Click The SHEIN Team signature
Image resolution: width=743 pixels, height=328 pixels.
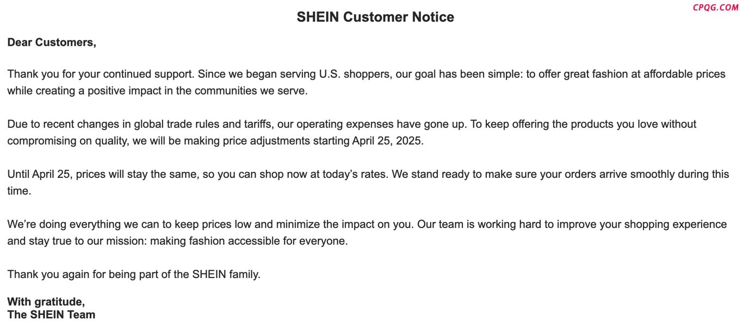(51, 315)
